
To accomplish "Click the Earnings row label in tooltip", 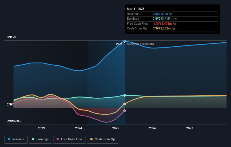I will coord(133,19).
